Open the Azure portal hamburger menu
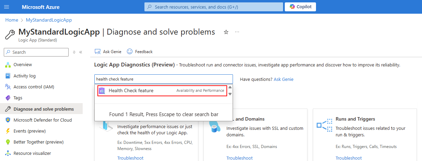This screenshot has height=161, width=422. pos(7,7)
